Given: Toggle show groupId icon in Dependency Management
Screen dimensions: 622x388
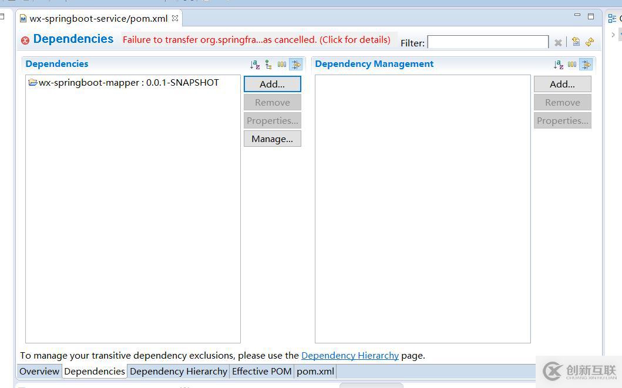Looking at the screenshot, I should (572, 64).
